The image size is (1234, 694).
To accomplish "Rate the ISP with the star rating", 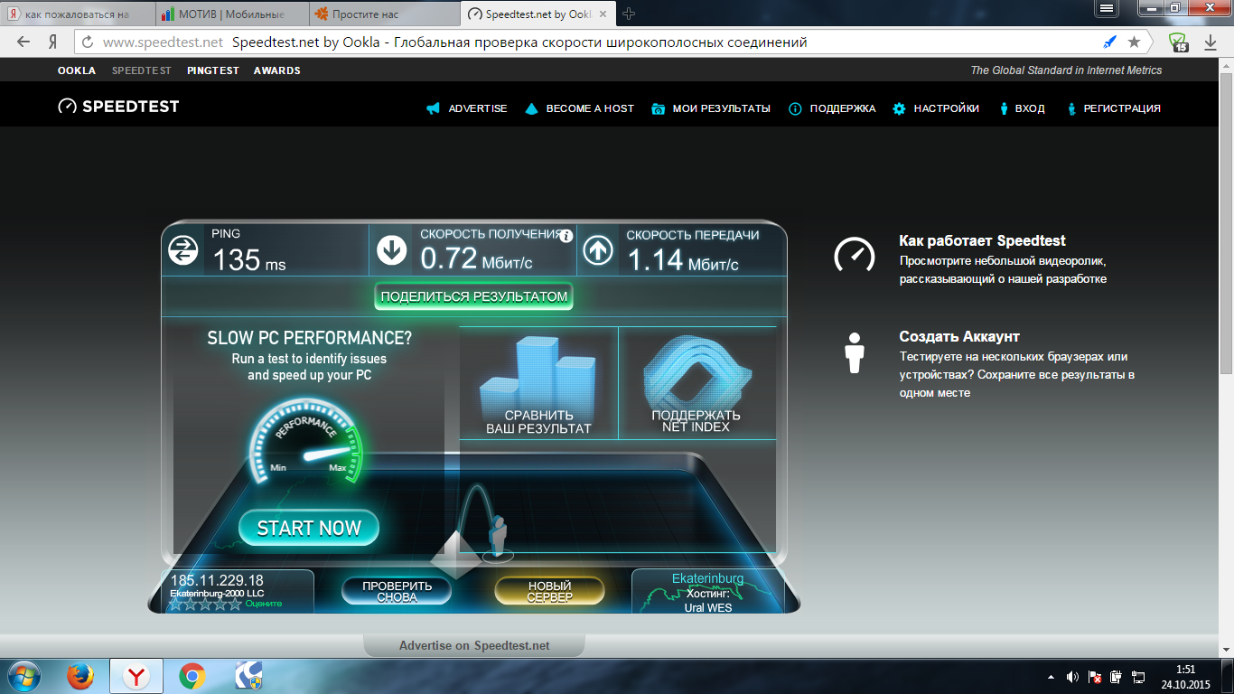I will tap(205, 604).
